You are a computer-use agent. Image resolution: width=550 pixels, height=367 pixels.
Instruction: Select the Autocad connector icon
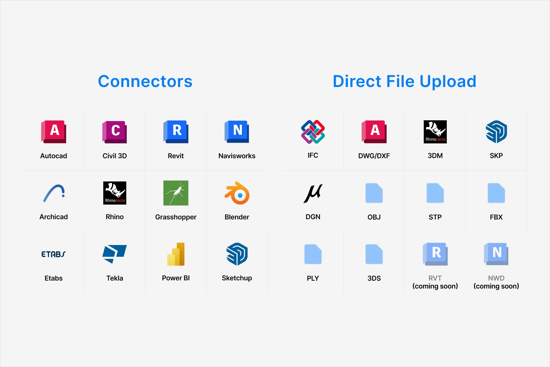pos(53,132)
